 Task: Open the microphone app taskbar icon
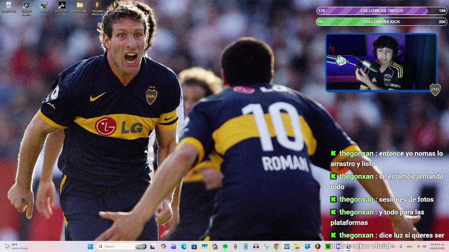tap(235, 246)
